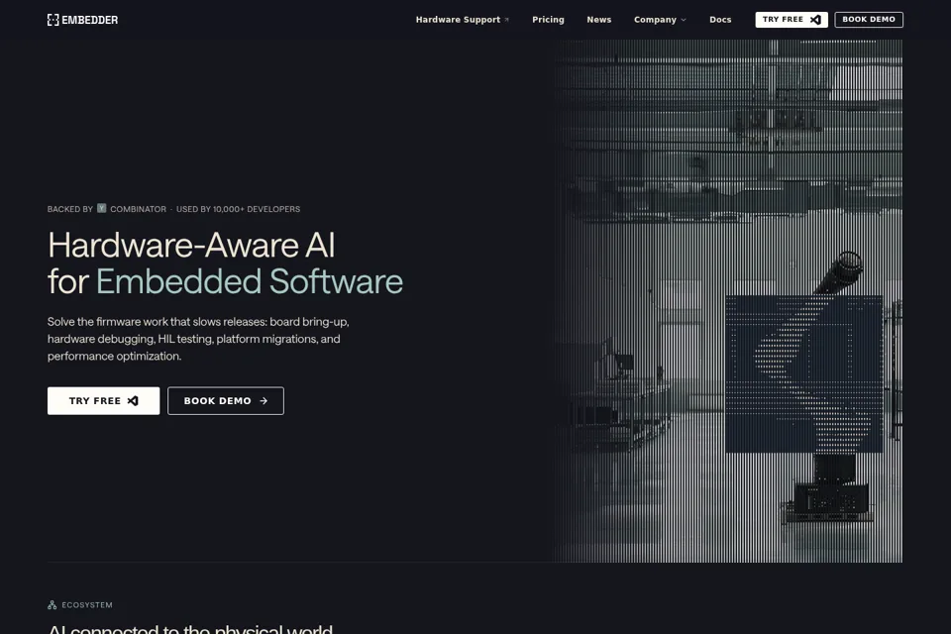
Task: Click the Y Combinator logo icon
Action: click(x=101, y=208)
